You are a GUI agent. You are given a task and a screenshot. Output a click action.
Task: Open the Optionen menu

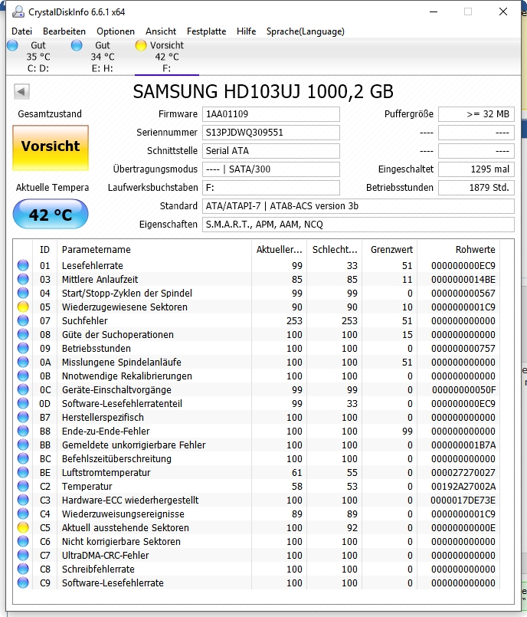116,31
